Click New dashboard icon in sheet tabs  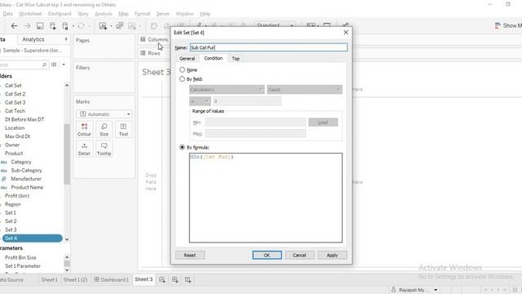pos(175,279)
